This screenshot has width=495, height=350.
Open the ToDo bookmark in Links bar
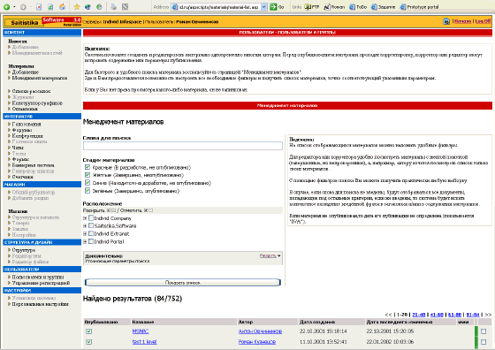(x=358, y=6)
